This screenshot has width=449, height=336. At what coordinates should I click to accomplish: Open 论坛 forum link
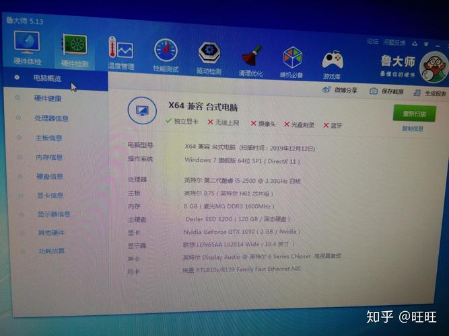click(372, 42)
